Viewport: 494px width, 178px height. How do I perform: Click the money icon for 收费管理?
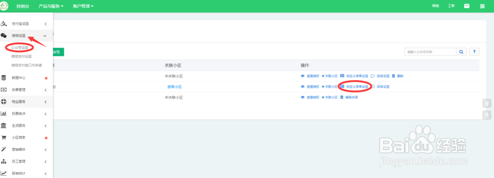click(3, 89)
